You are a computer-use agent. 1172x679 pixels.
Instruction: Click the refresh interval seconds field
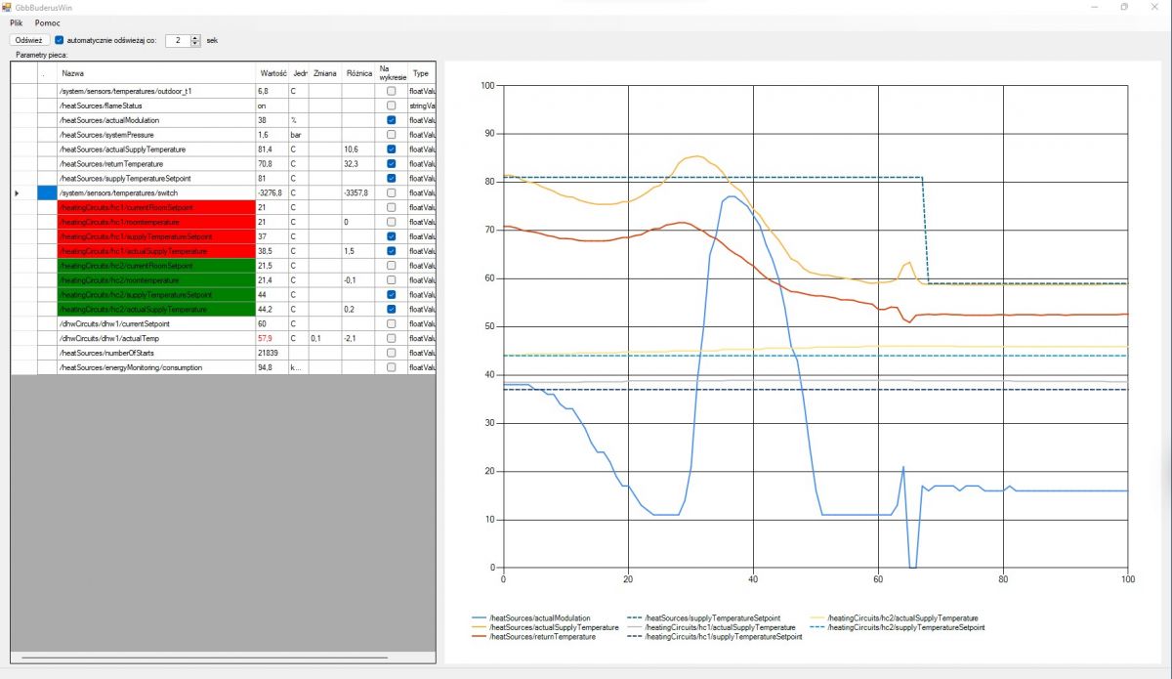(x=178, y=41)
